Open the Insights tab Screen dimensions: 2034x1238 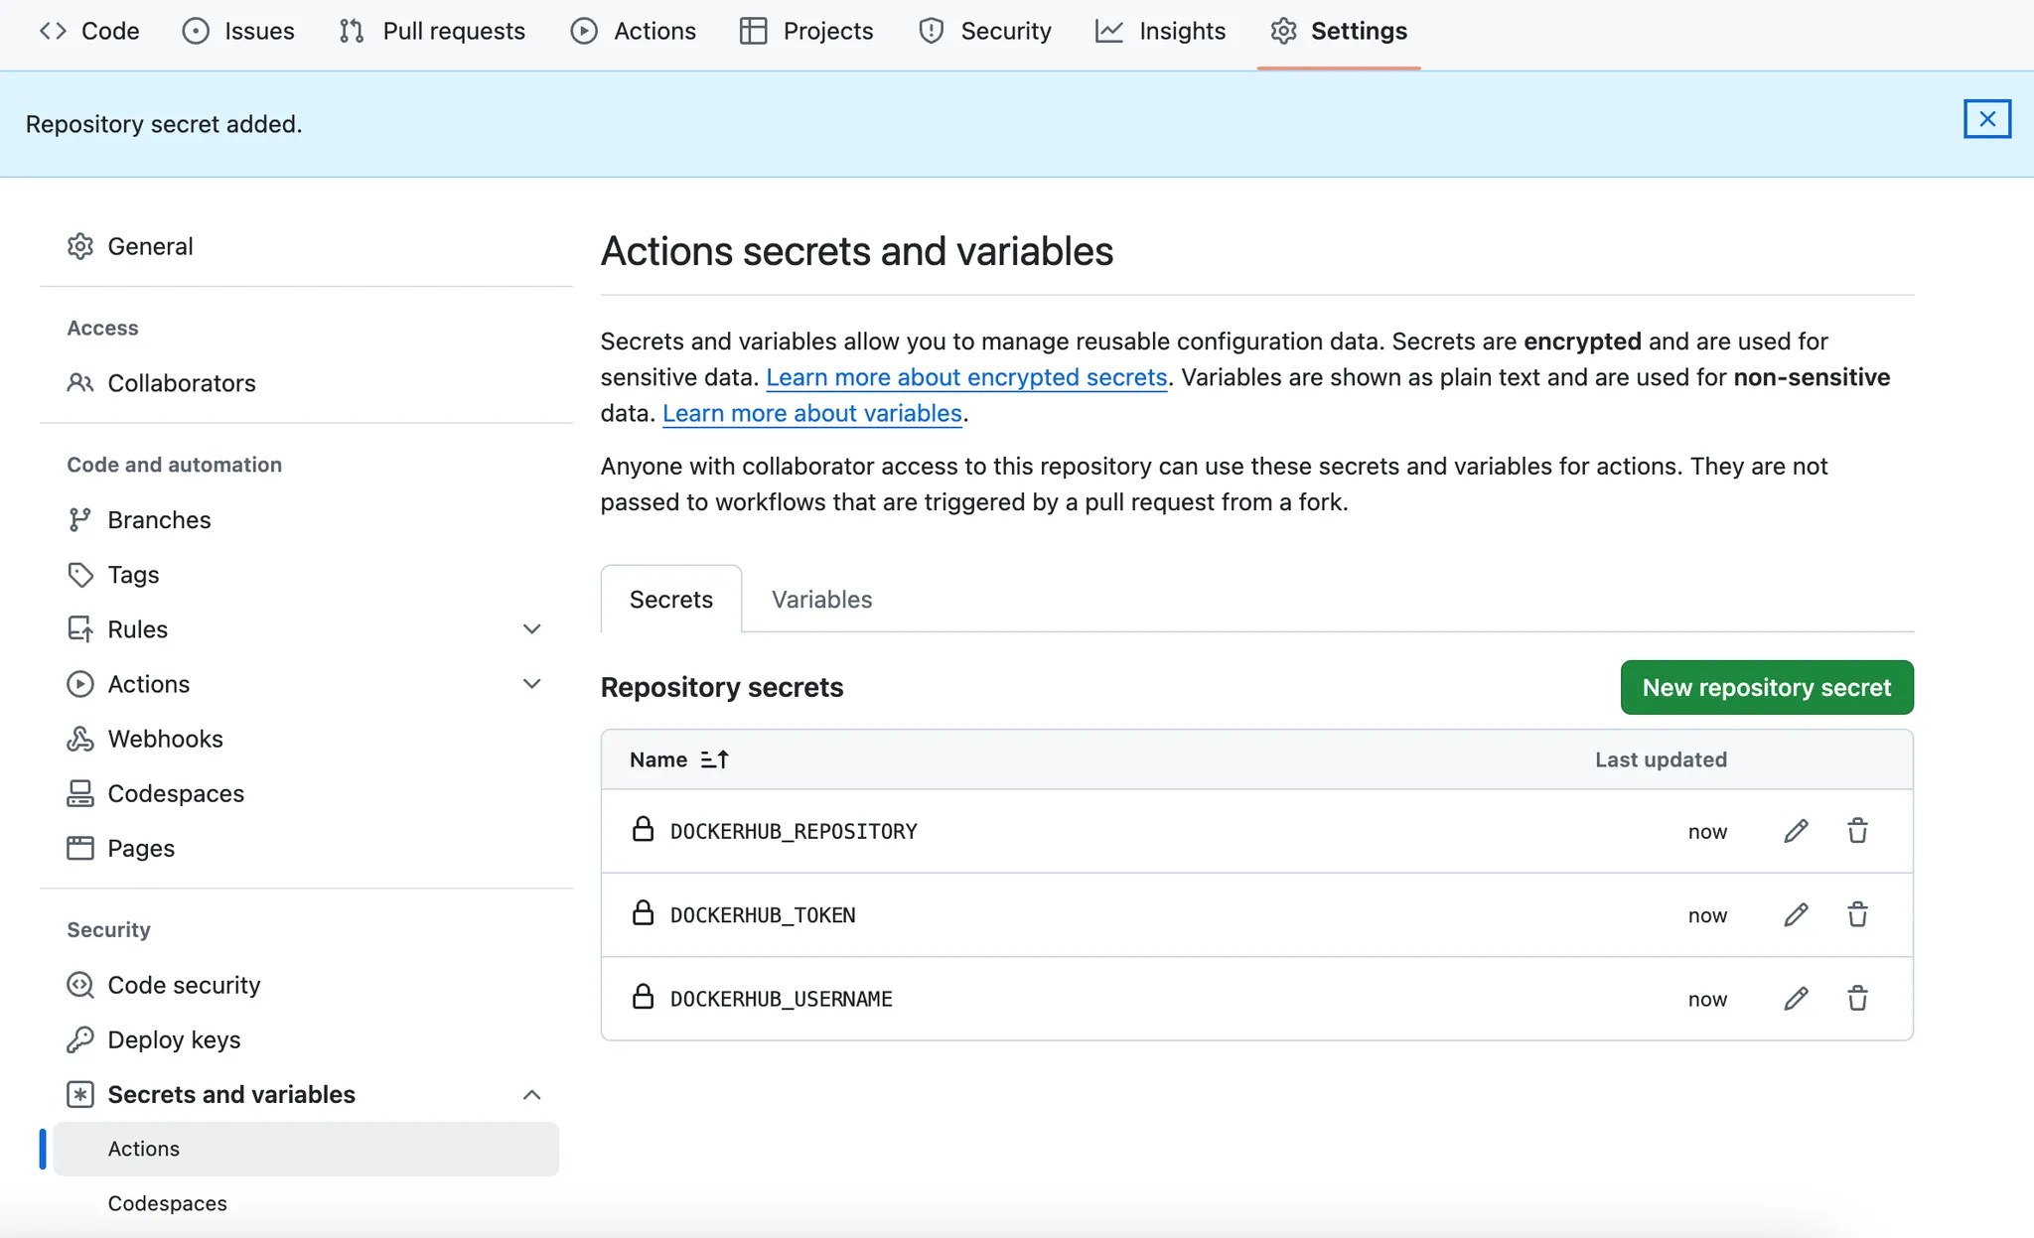1161,31
